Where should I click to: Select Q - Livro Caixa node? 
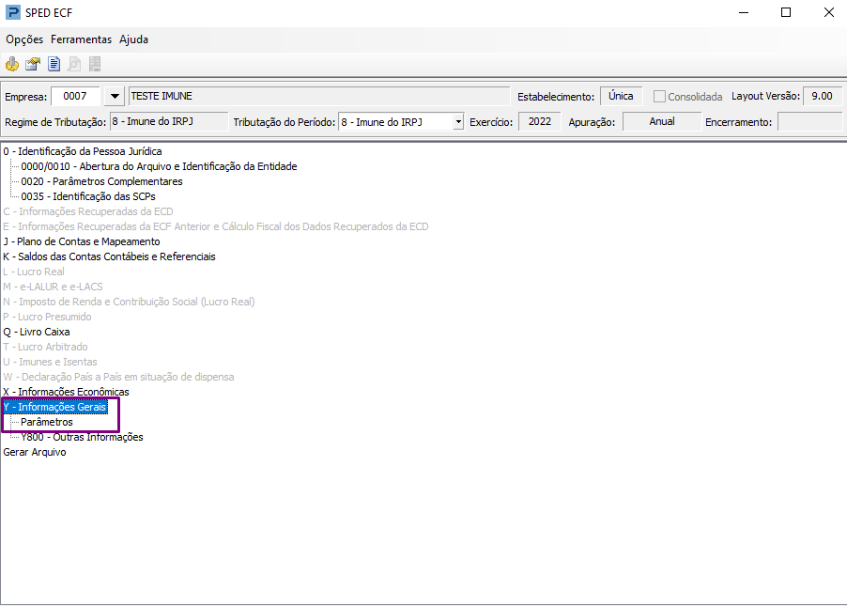point(37,332)
